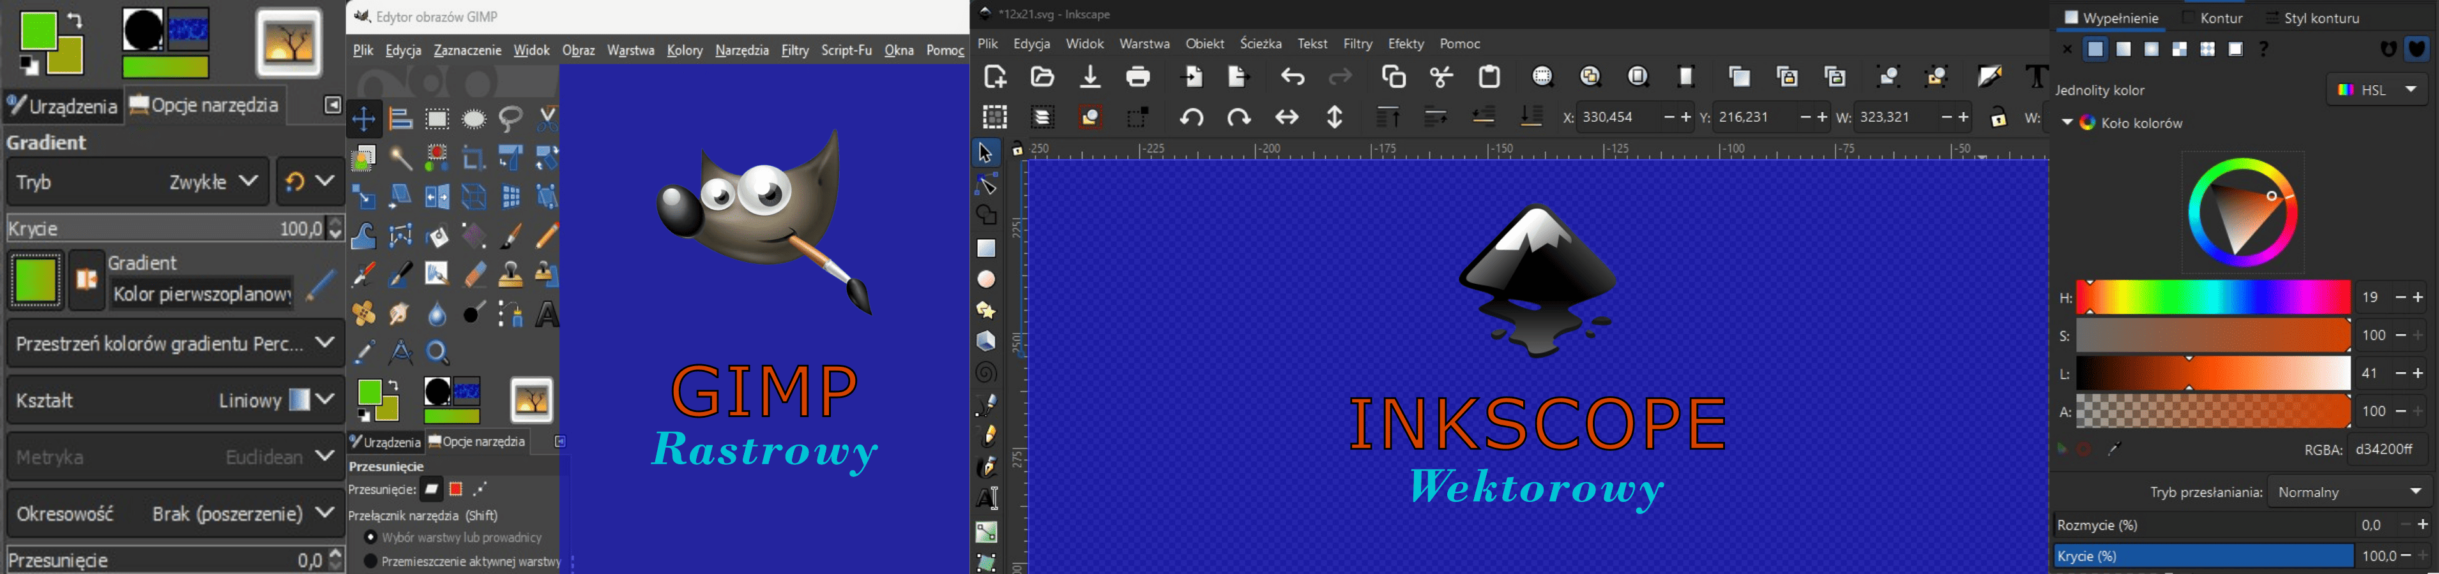The width and height of the screenshot is (2439, 574).
Task: Select Inkscape's Node editing tool
Action: point(987,184)
